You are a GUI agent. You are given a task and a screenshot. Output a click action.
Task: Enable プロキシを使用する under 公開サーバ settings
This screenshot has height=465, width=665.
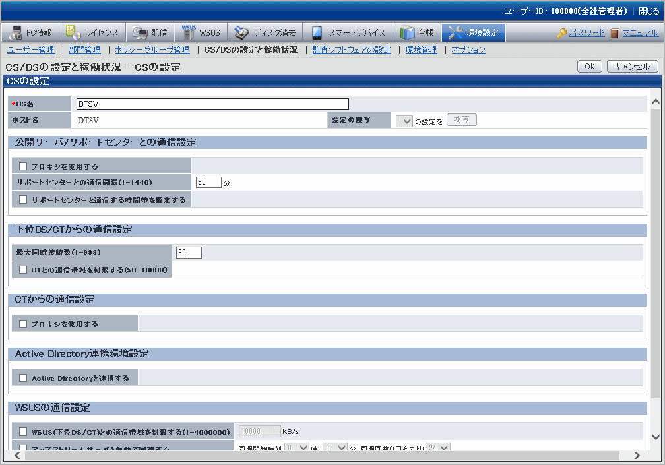coord(23,166)
